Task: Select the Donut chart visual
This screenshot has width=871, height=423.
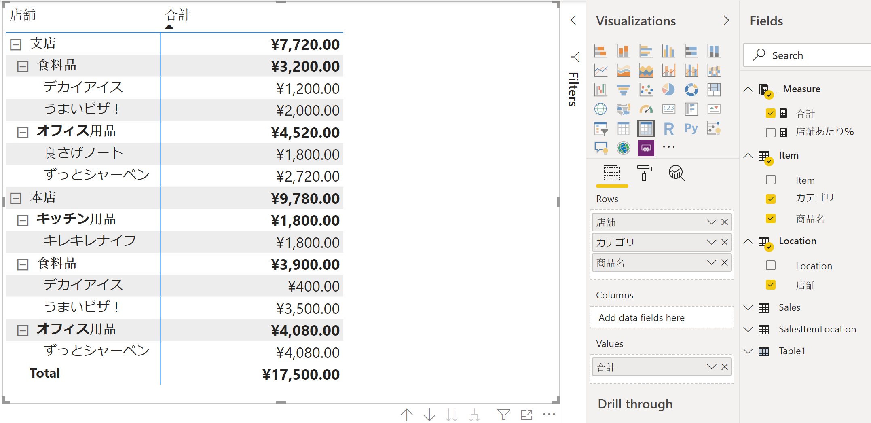Action: tap(691, 89)
